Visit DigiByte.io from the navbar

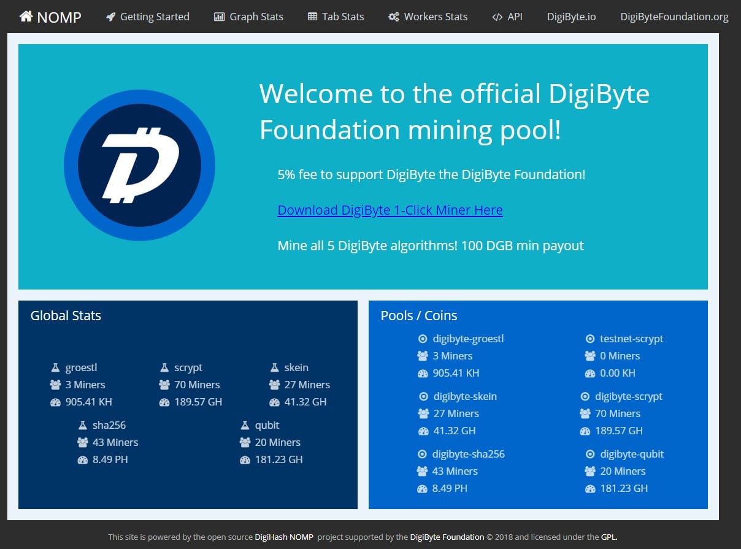[x=571, y=17]
